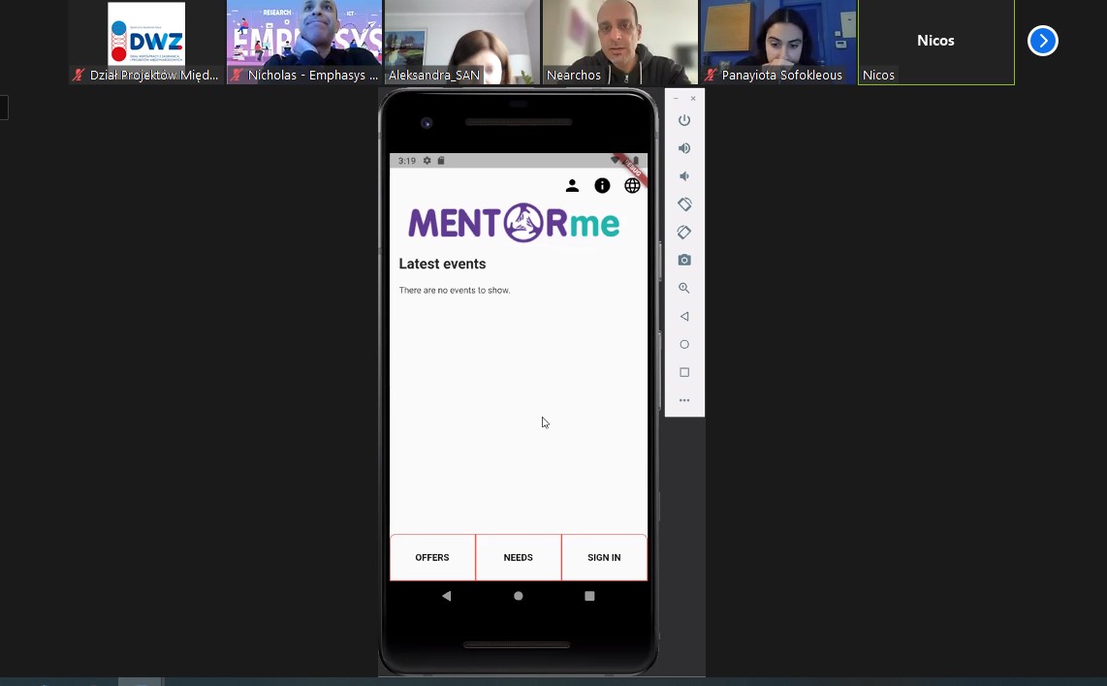This screenshot has width=1107, height=686.
Task: Click the emulator power button
Action: [x=684, y=120]
